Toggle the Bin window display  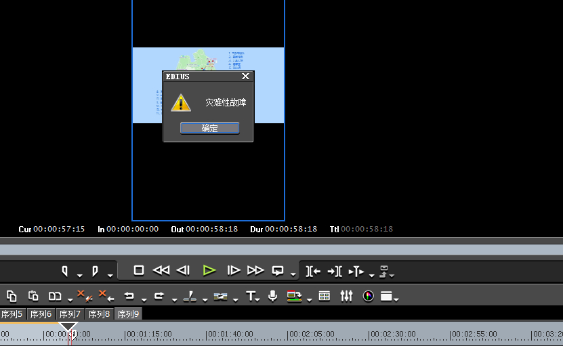tap(325, 296)
